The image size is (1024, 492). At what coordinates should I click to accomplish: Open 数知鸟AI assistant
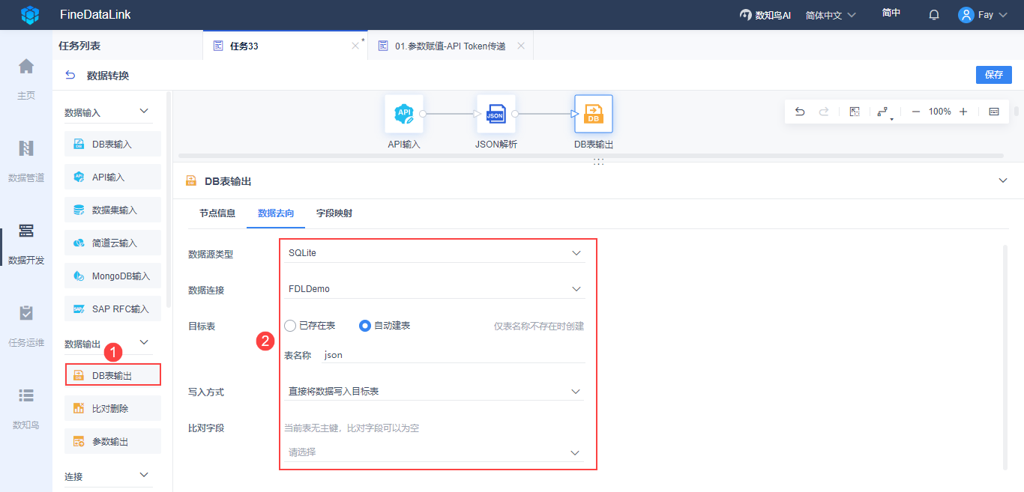coord(765,15)
